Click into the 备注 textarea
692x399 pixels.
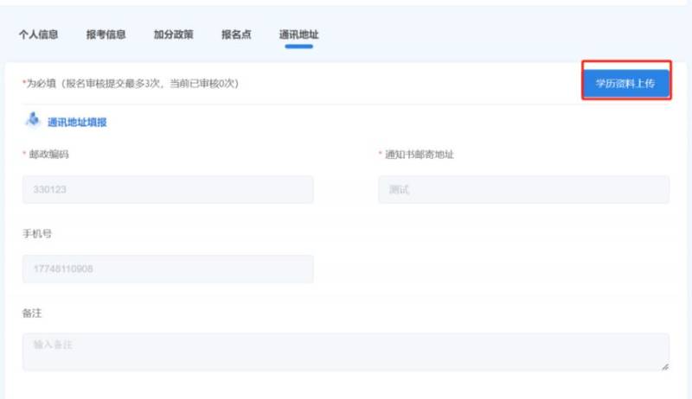pyautogui.click(x=345, y=351)
